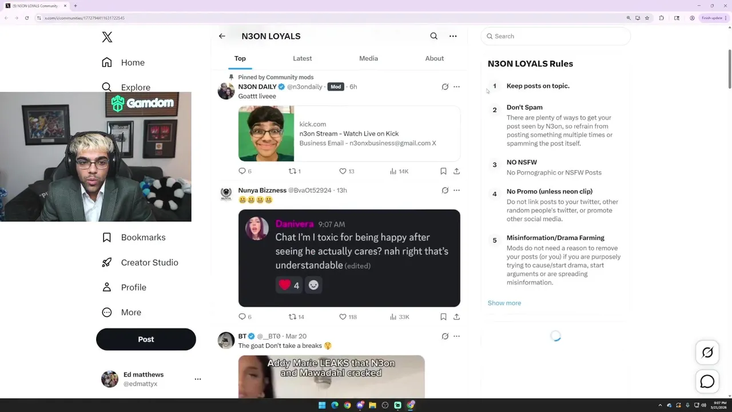732x412 pixels.
Task: Repost the N3ON DAILY post with 1 repost
Action: [x=295, y=171]
